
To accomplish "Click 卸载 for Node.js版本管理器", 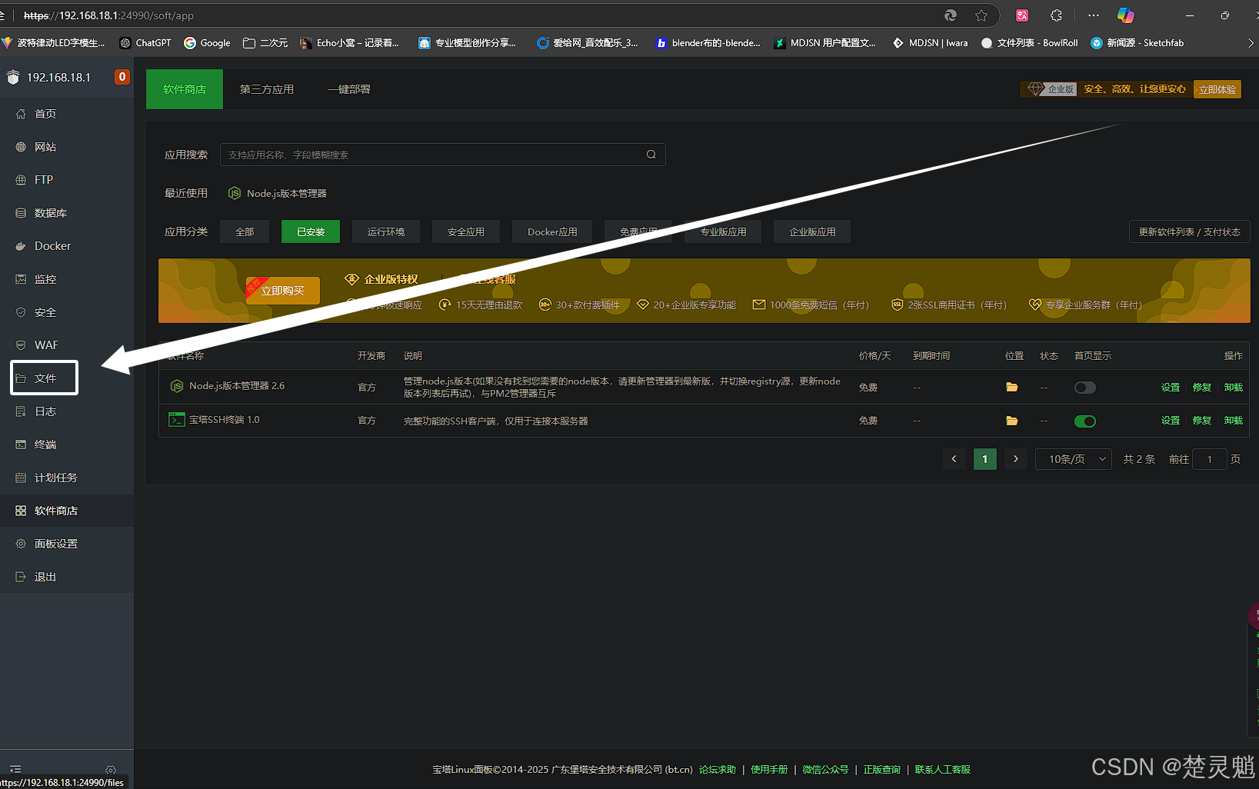I will pyautogui.click(x=1234, y=388).
